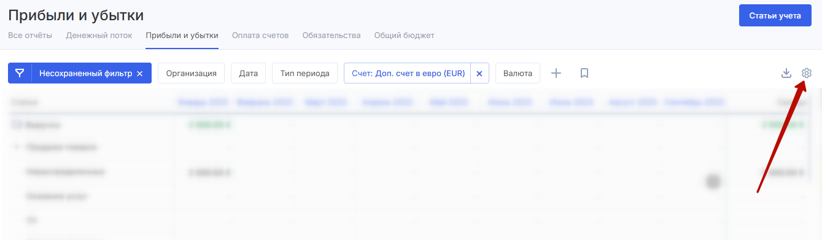822x240 pixels.
Task: Go to the Общий бюджет tab
Action: click(405, 35)
